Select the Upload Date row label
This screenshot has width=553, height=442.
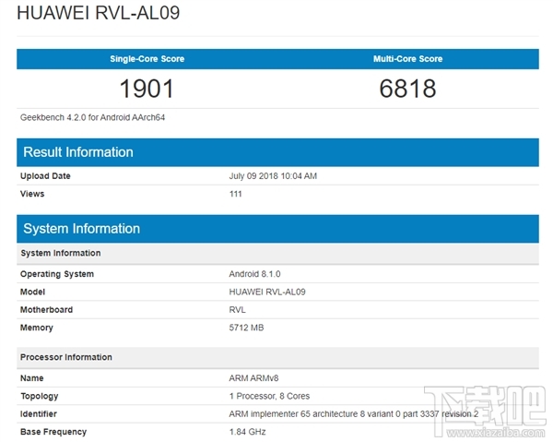(x=45, y=176)
